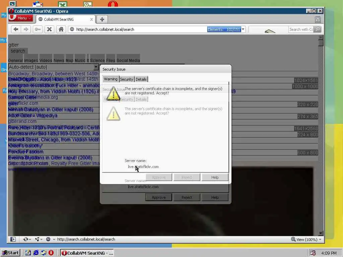Expand the Opera Turbo dropdown arrow
This screenshot has width=343, height=257.
pyautogui.click(x=54, y=240)
